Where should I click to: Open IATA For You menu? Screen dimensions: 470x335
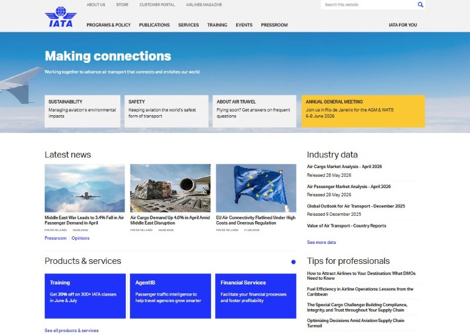pyautogui.click(x=403, y=25)
